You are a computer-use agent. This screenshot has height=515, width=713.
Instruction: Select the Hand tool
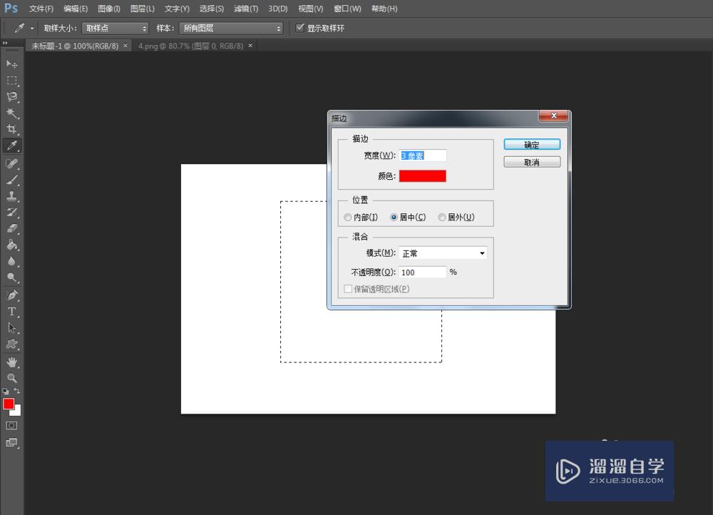12,362
